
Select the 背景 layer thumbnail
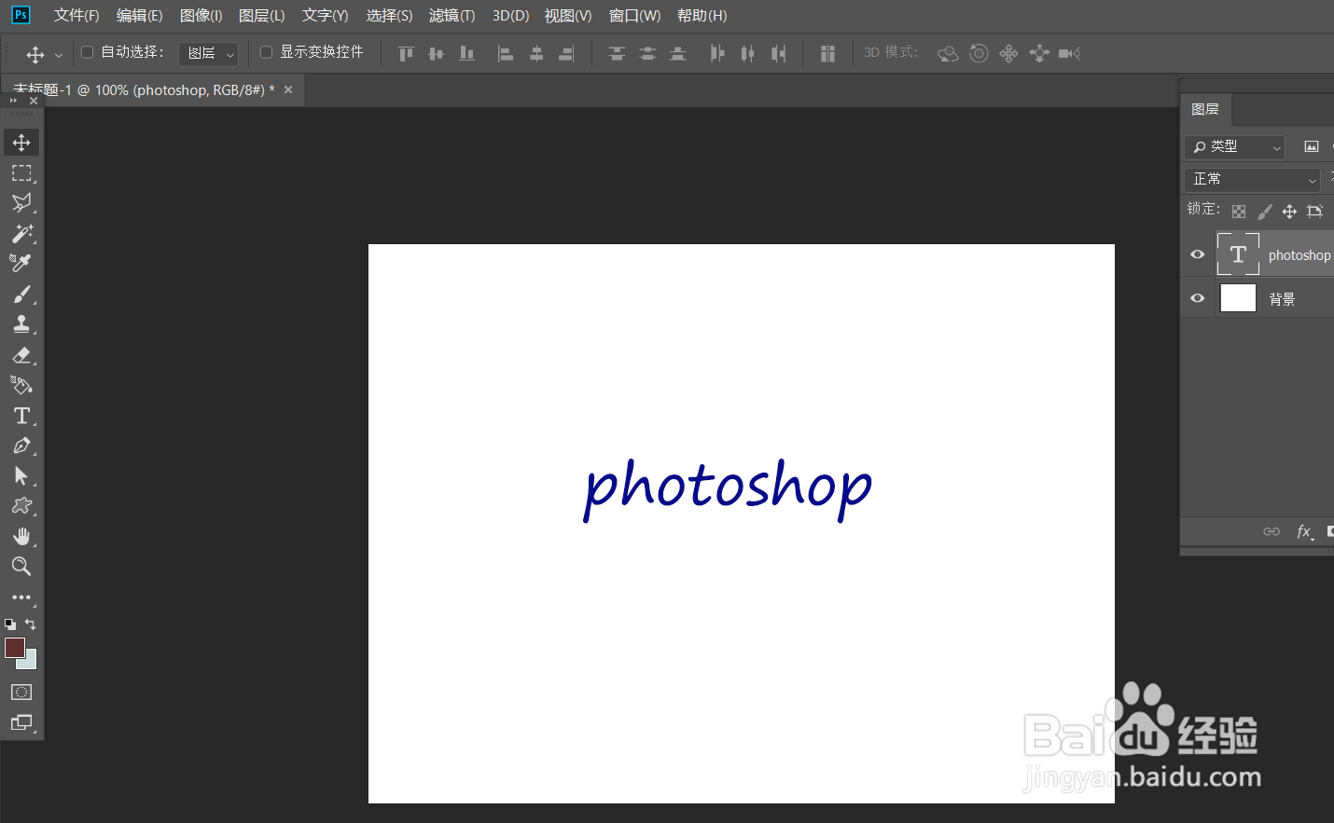[1238, 298]
